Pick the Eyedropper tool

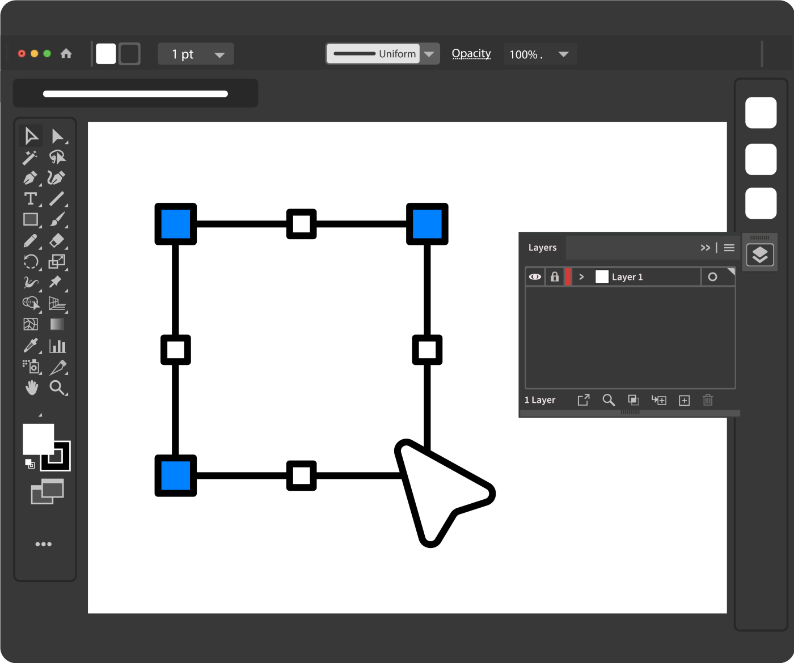31,346
